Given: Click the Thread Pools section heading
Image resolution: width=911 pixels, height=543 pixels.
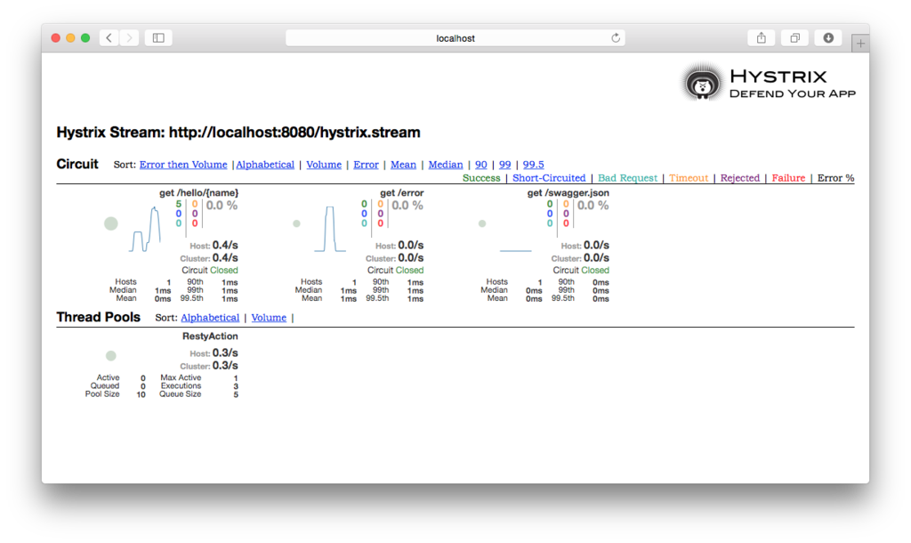Looking at the screenshot, I should 98,317.
